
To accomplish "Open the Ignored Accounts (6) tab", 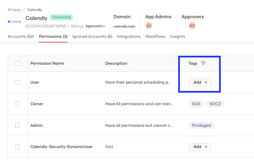I will coord(92,37).
